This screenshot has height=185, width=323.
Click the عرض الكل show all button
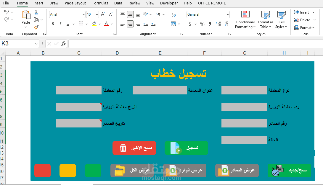coord(132,171)
